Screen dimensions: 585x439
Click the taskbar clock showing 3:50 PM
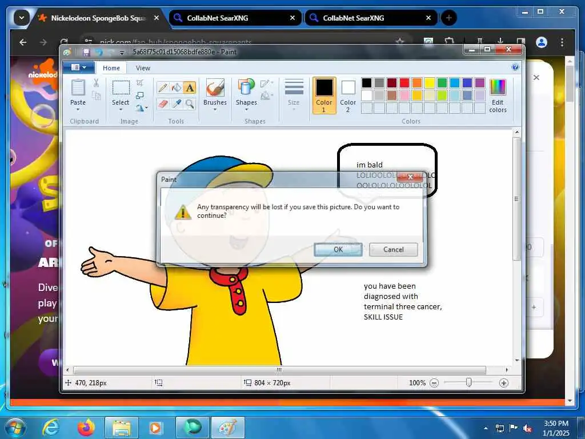(x=556, y=428)
